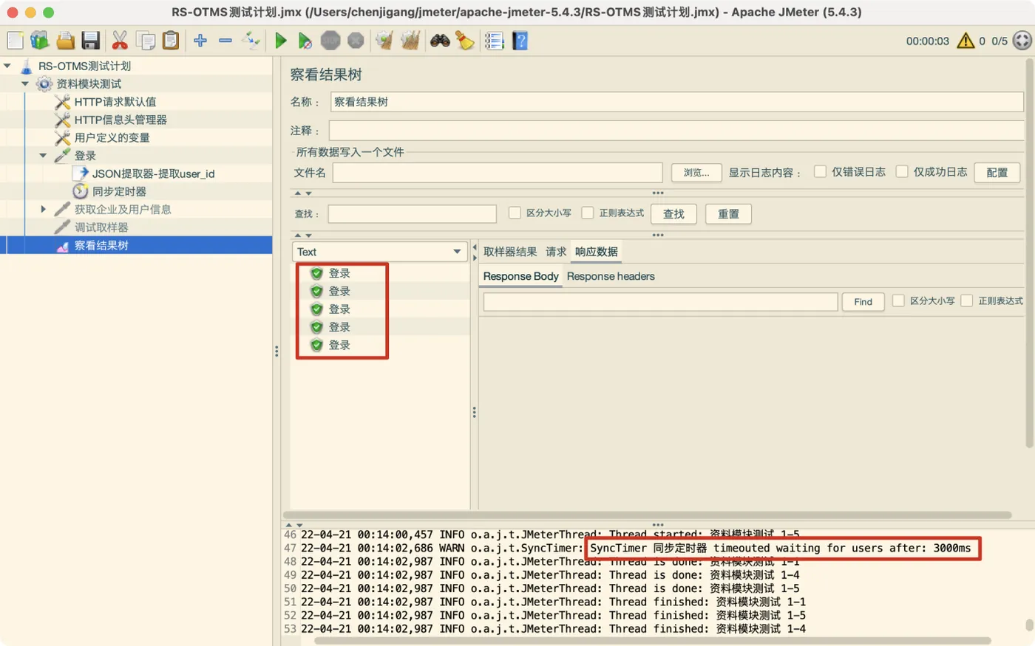Select the Response Body tab
The width and height of the screenshot is (1035, 646).
520,276
